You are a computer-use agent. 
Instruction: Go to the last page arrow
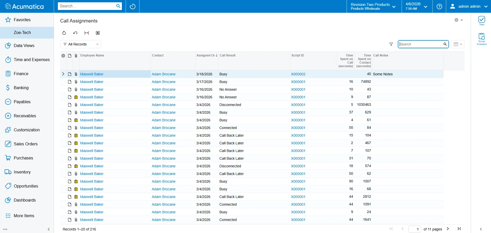[459, 229]
